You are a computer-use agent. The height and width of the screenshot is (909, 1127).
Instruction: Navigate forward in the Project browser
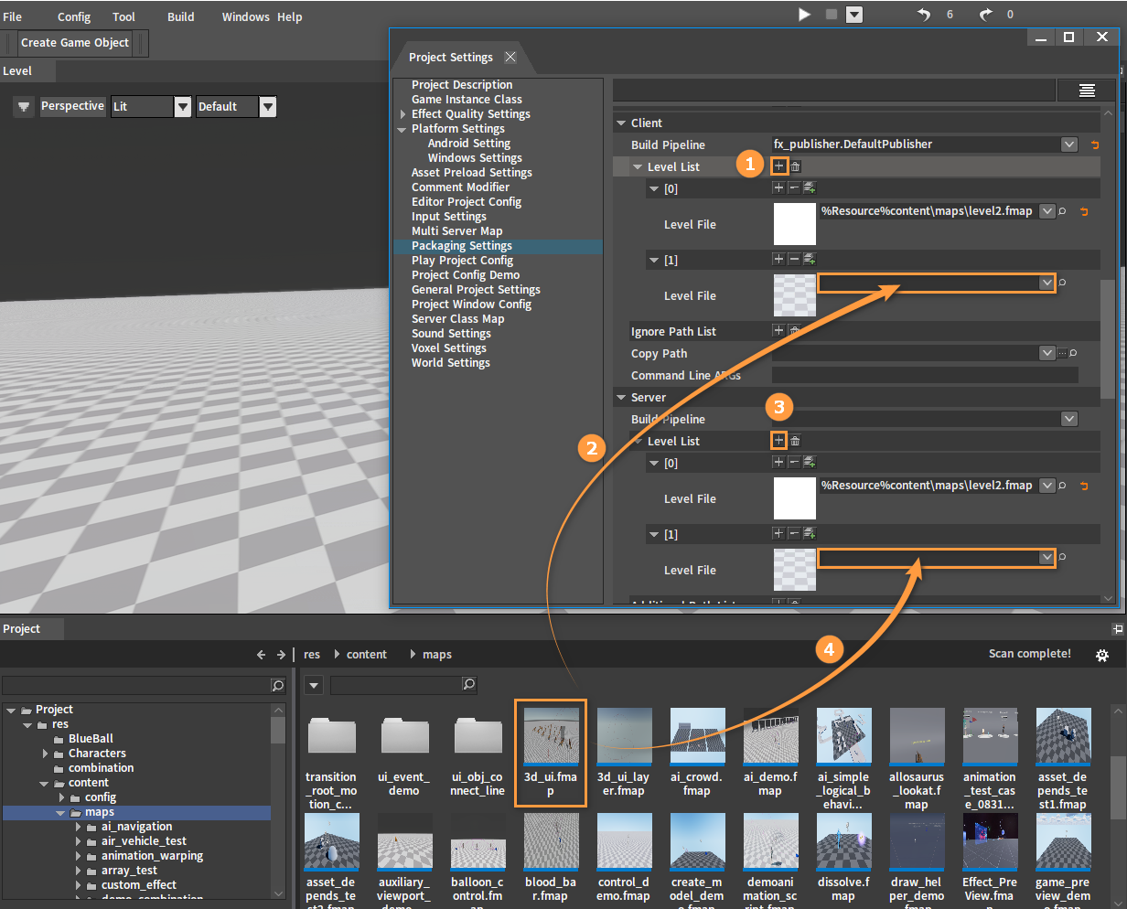282,655
